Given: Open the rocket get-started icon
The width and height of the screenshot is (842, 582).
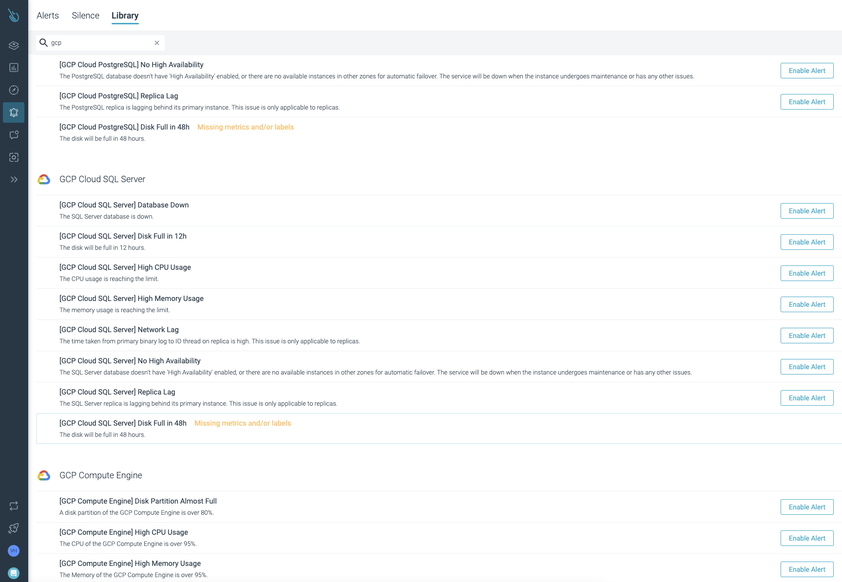Looking at the screenshot, I should (x=14, y=528).
